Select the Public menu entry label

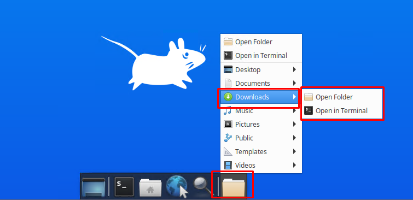(x=244, y=138)
